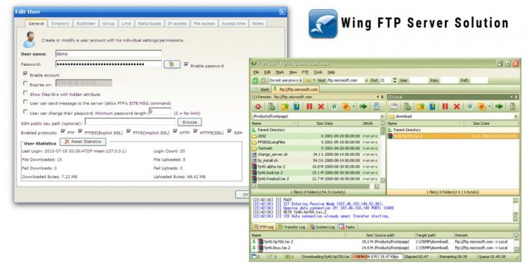Click the User name input field
The width and height of the screenshot is (527, 263).
109,54
